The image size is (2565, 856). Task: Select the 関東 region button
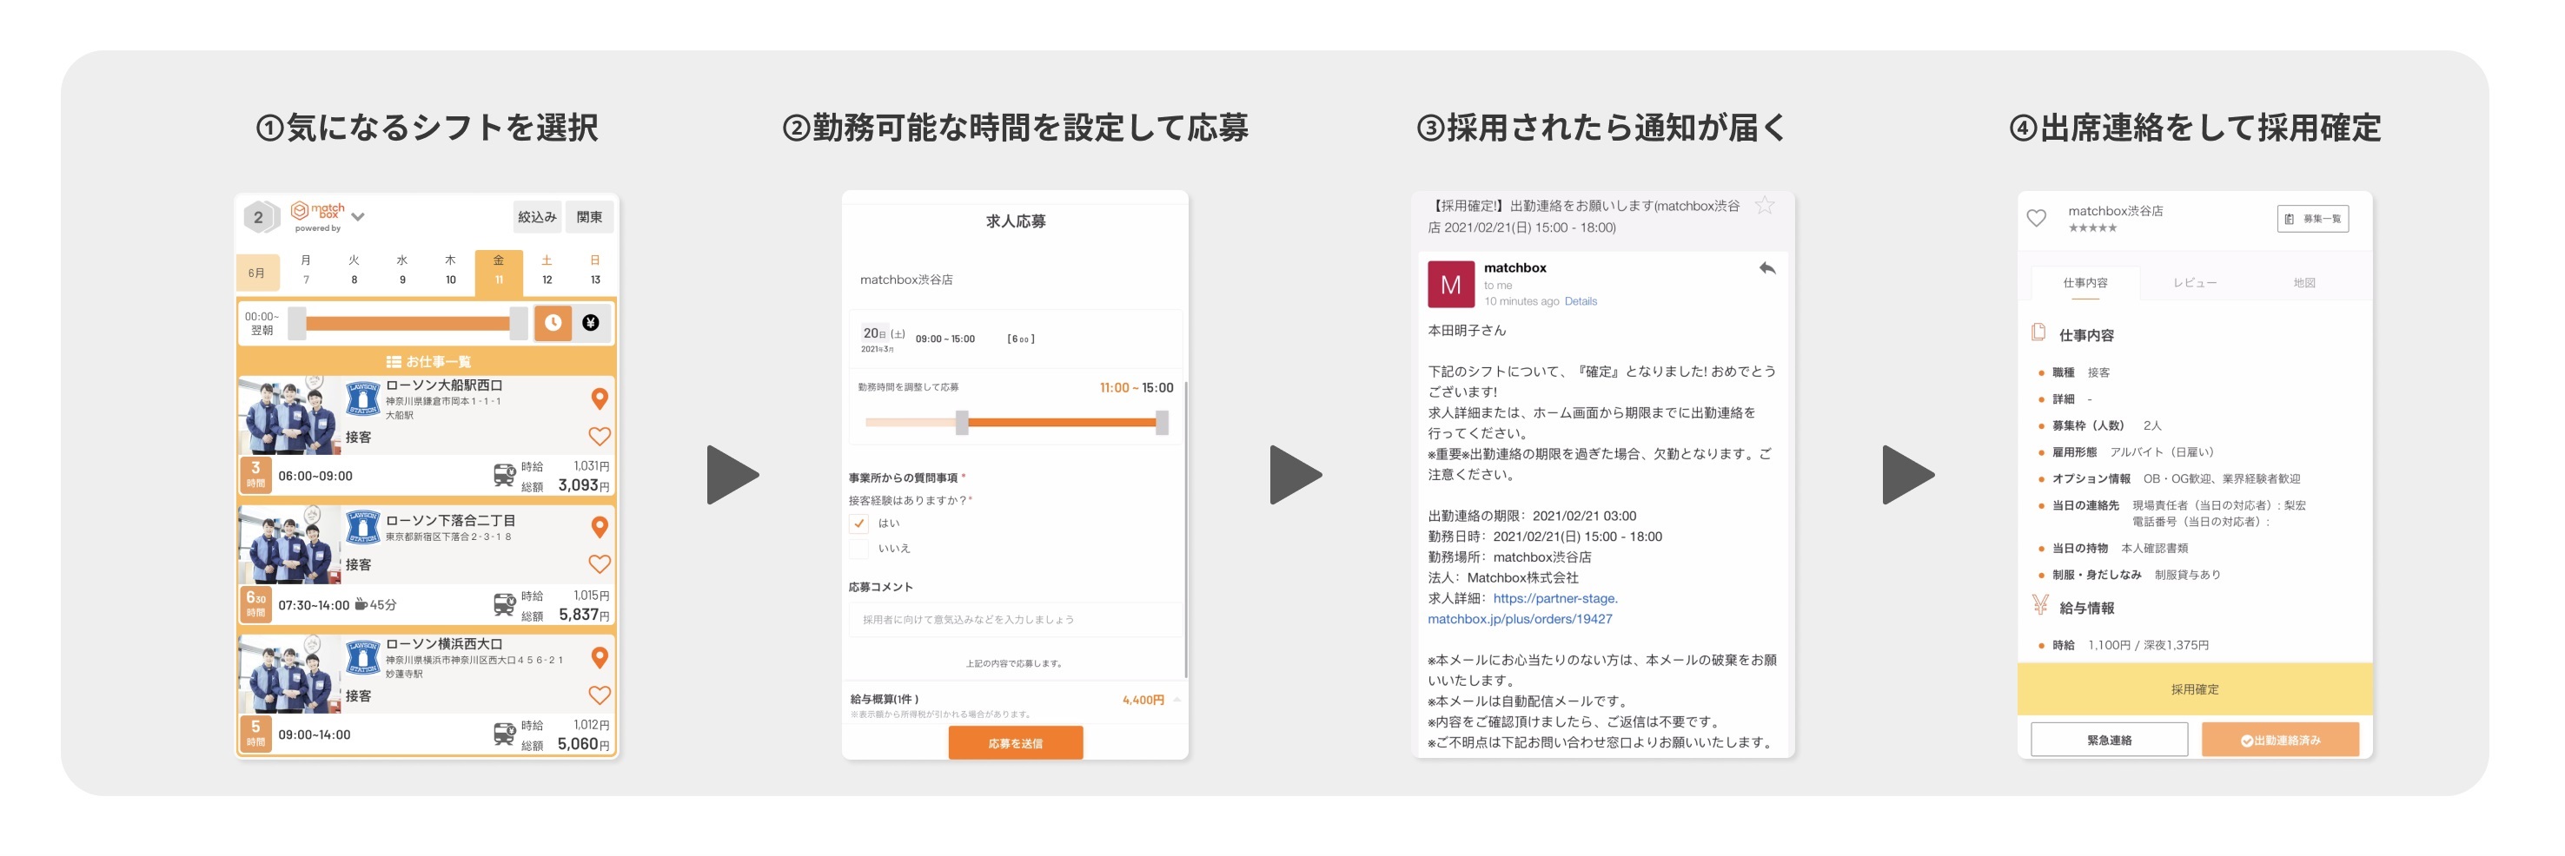[x=589, y=217]
